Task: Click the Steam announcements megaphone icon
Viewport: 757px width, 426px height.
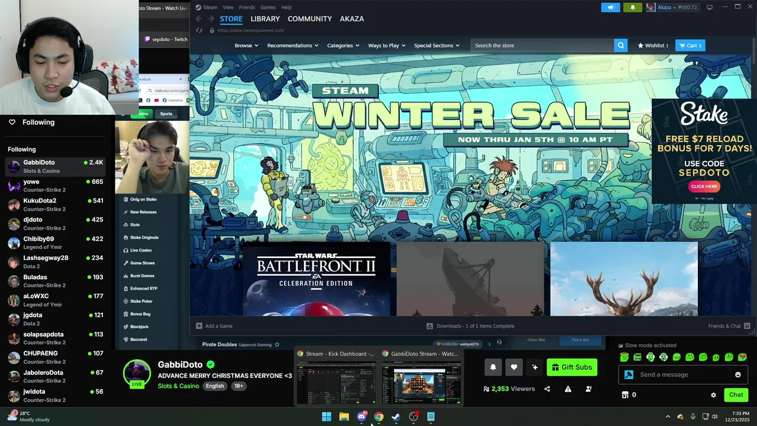Action: (610, 7)
